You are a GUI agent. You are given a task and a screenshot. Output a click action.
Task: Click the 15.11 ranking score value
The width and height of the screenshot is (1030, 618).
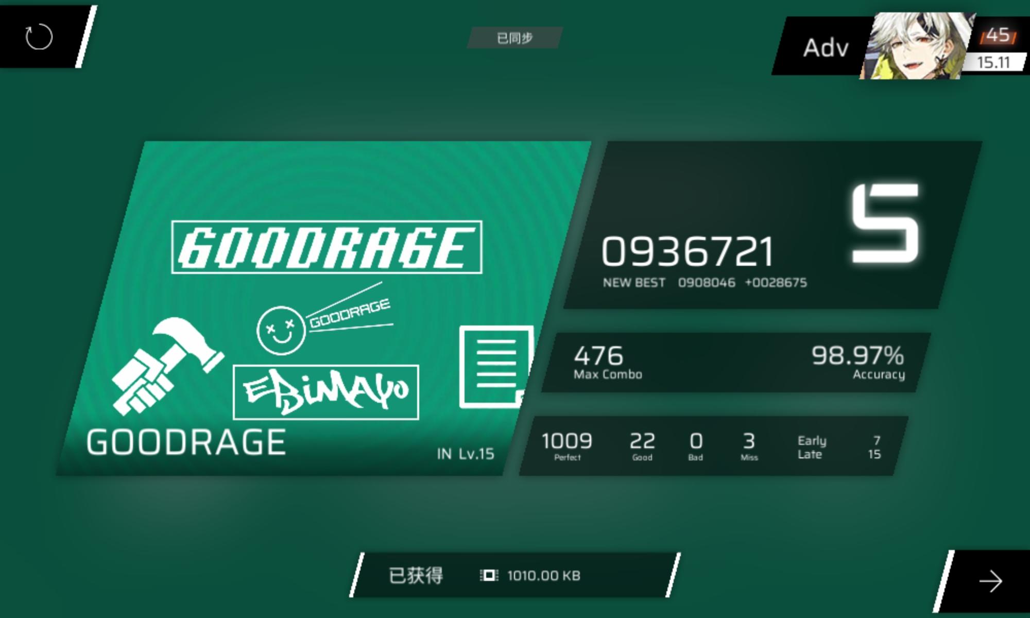(x=993, y=63)
